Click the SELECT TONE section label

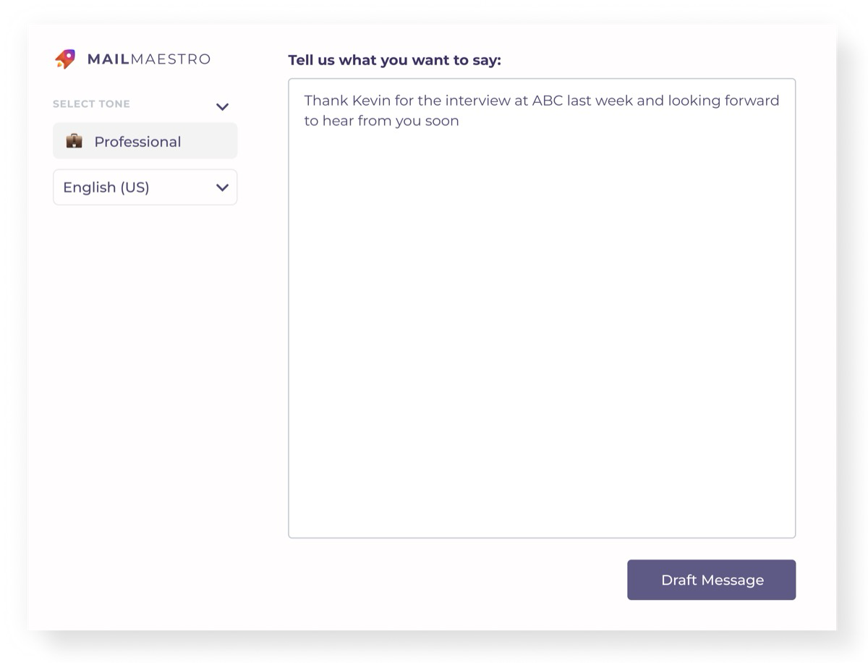pyautogui.click(x=91, y=104)
